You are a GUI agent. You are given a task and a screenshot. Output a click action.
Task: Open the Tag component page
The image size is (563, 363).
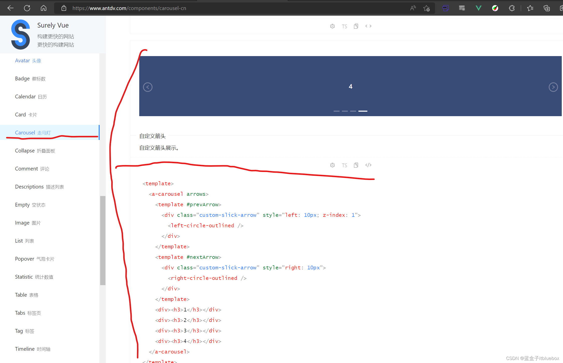click(x=25, y=331)
